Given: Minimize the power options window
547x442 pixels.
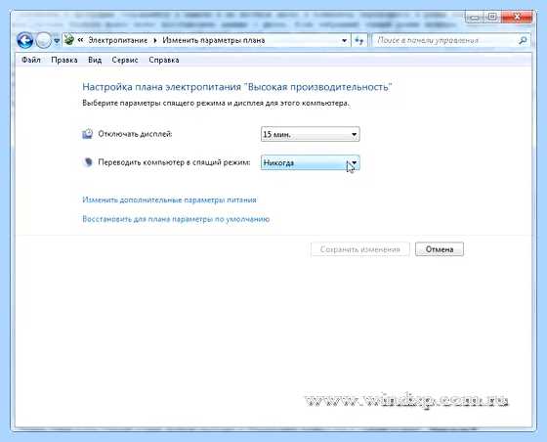Looking at the screenshot, I should [475, 17].
